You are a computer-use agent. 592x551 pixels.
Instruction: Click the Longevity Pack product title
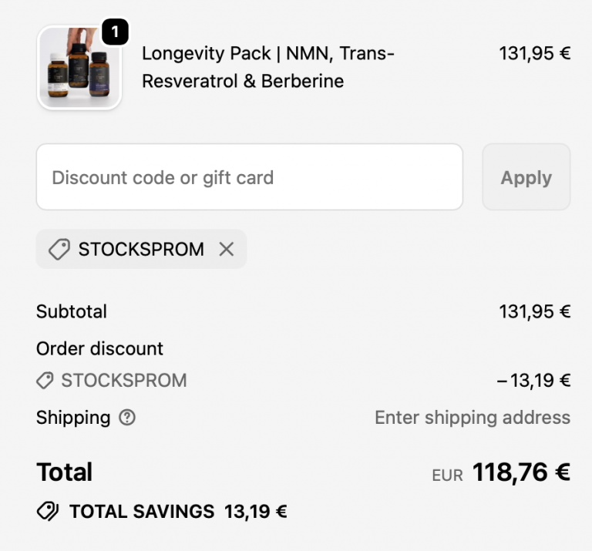click(x=267, y=68)
